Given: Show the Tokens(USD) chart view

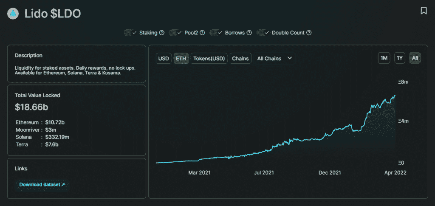Looking at the screenshot, I should pos(209,59).
